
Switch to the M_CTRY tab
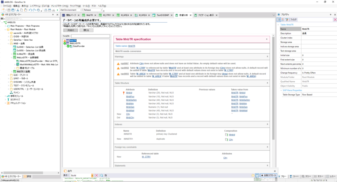[x=107, y=15]
